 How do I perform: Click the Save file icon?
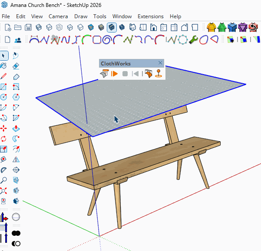click(x=28, y=27)
